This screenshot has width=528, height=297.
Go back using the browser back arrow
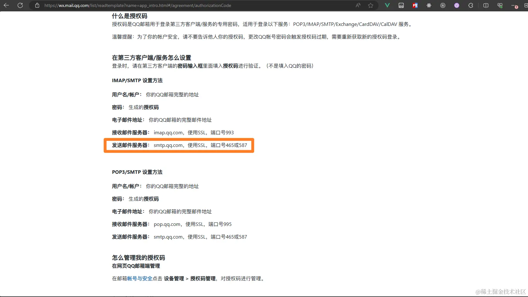pyautogui.click(x=6, y=5)
